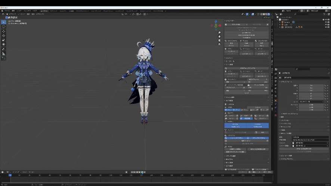
Task: Select the Select Box tool
Action: coord(4,22)
